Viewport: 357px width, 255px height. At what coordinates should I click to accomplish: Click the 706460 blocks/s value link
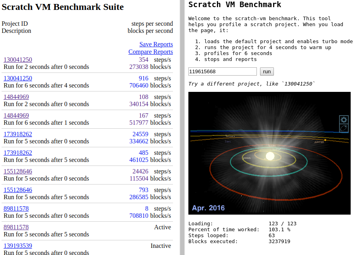[139, 86]
